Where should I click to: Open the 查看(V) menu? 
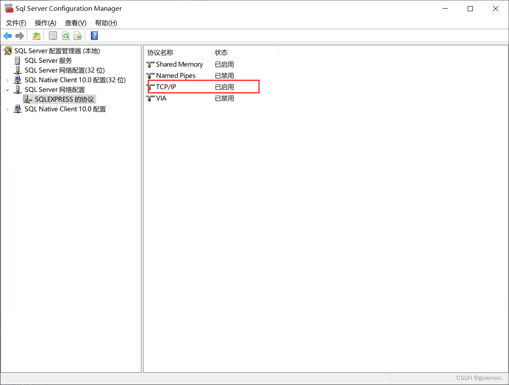pyautogui.click(x=76, y=23)
